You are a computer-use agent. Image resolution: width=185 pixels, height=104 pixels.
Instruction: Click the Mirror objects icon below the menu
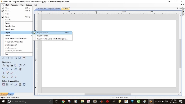click(x=16, y=58)
